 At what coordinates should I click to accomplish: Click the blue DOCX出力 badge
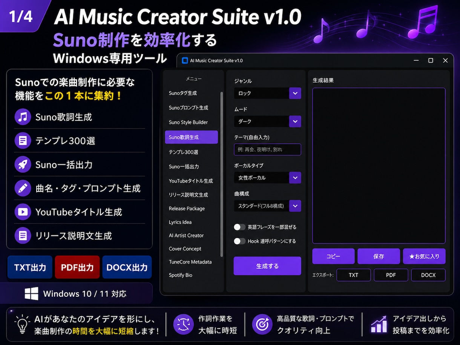[127, 267]
